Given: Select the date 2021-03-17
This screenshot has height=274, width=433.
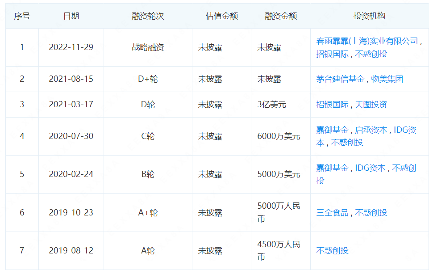Looking at the screenshot, I should pos(71,105).
